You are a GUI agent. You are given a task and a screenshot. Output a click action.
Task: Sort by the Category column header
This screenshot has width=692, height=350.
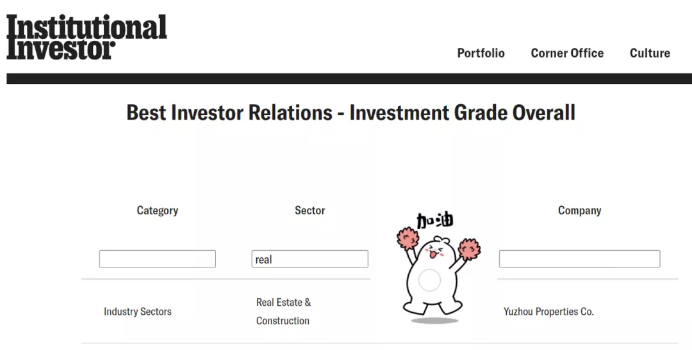[x=157, y=211]
